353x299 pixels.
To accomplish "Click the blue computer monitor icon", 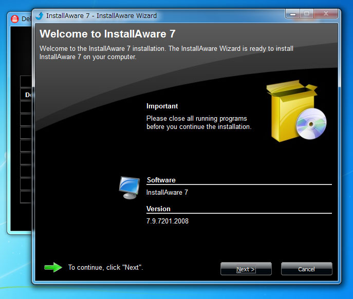I will click(x=129, y=188).
